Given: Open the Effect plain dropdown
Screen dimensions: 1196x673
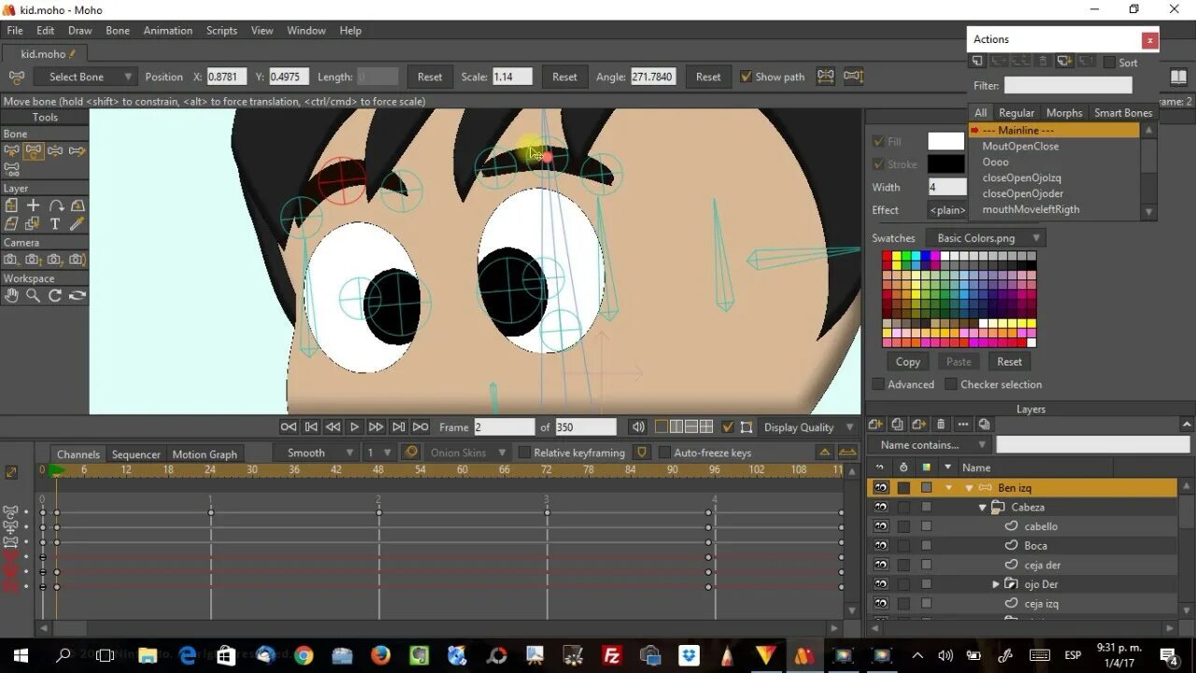Looking at the screenshot, I should [x=947, y=210].
